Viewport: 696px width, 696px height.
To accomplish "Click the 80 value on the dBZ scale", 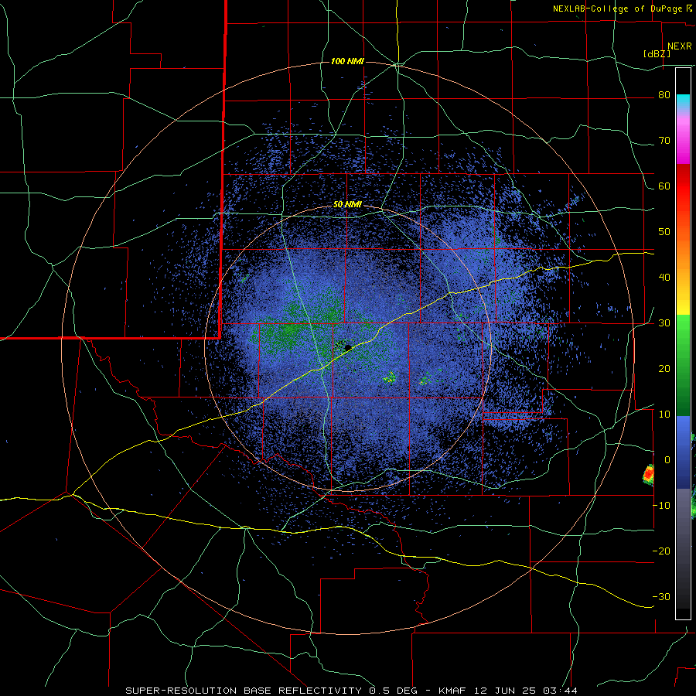I will pyautogui.click(x=664, y=95).
